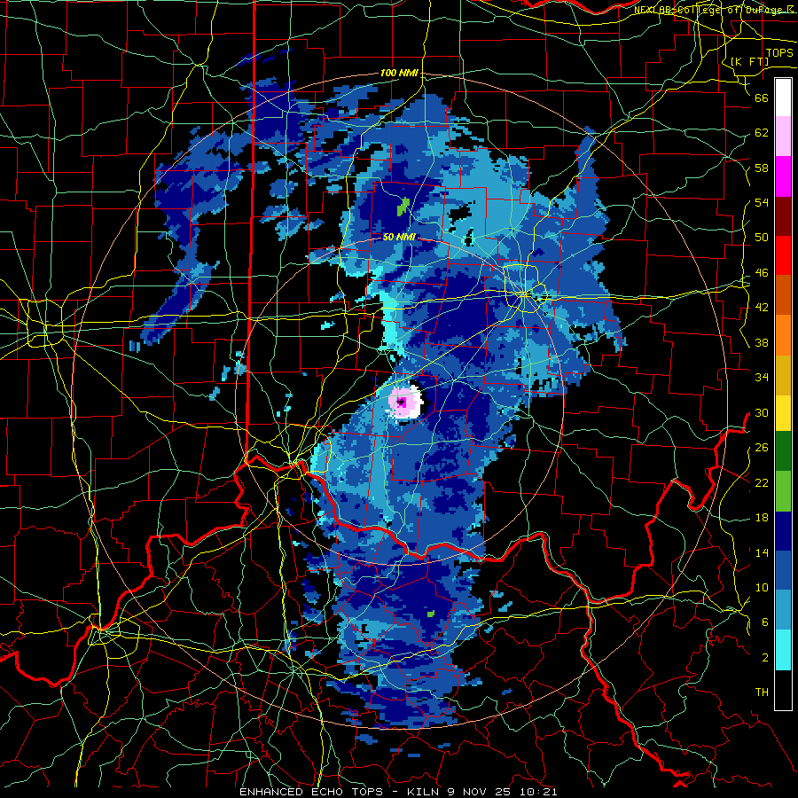This screenshot has width=798, height=798.
Task: Click the white swatch in the tops legend
Action: pyautogui.click(x=783, y=98)
